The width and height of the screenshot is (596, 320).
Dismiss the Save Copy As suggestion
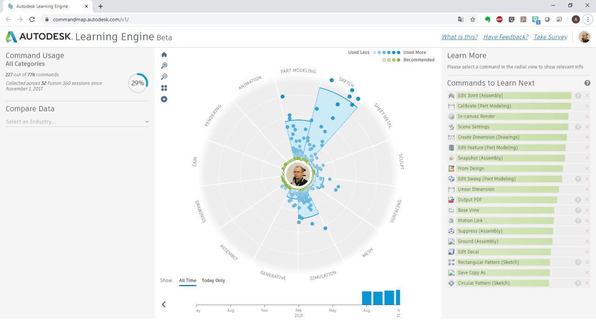pos(587,273)
